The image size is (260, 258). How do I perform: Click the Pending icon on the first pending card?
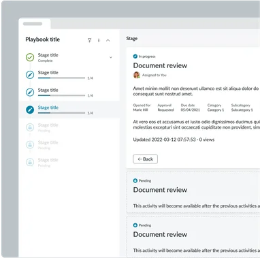click(x=135, y=180)
